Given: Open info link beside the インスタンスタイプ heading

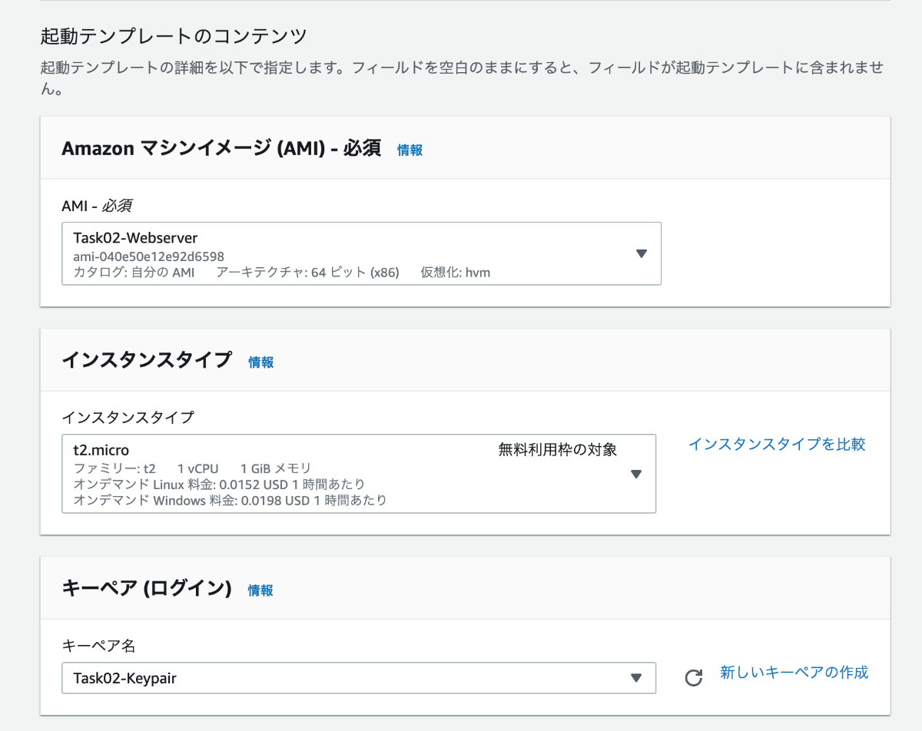Looking at the screenshot, I should click(261, 362).
